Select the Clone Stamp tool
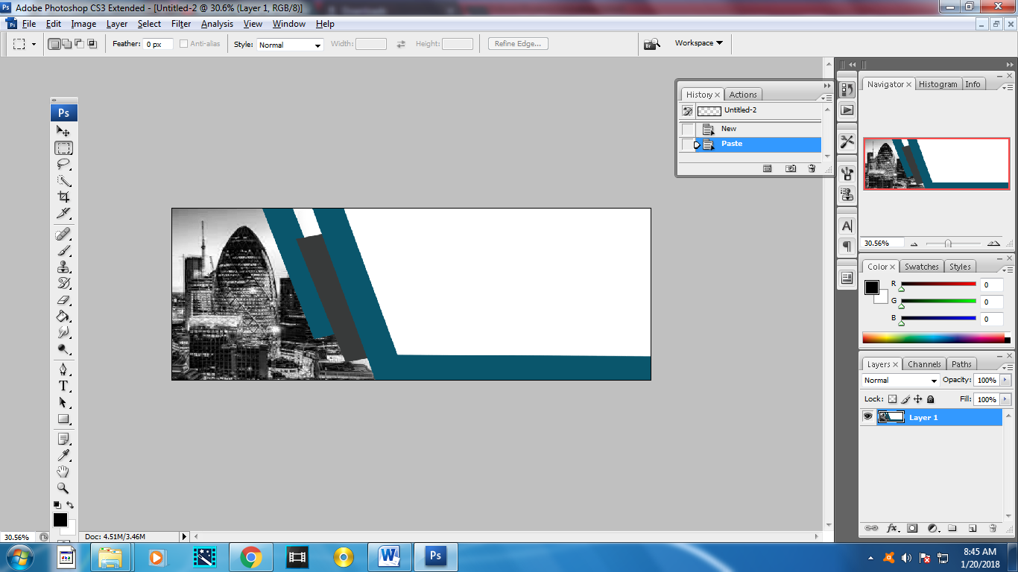Viewport: 1018px width, 572px height. [63, 267]
